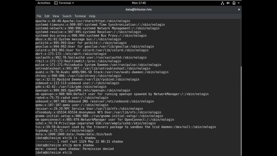This screenshot has height=156, width=277.
Task: Click the polkitd:x:995:993 line
Action: (81, 43)
